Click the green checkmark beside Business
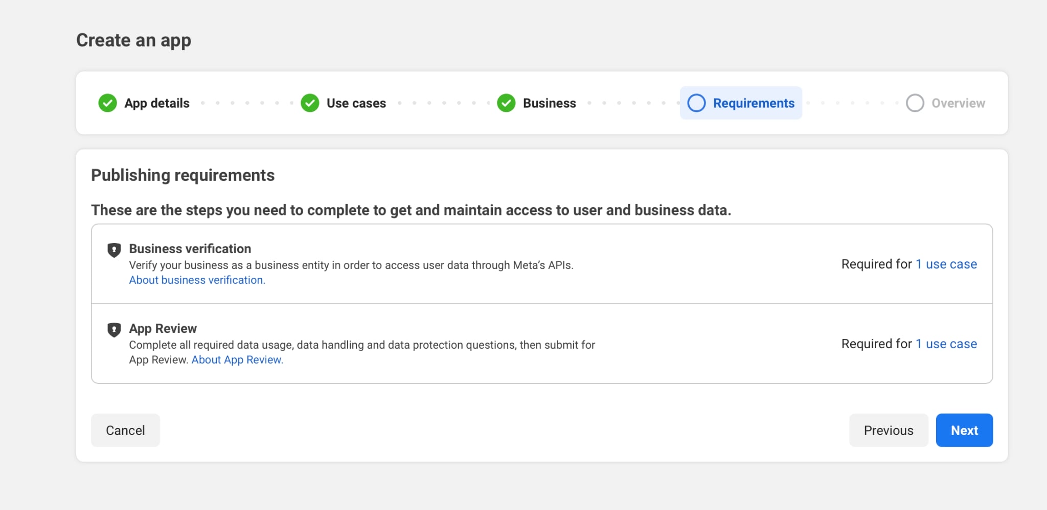 click(x=506, y=103)
